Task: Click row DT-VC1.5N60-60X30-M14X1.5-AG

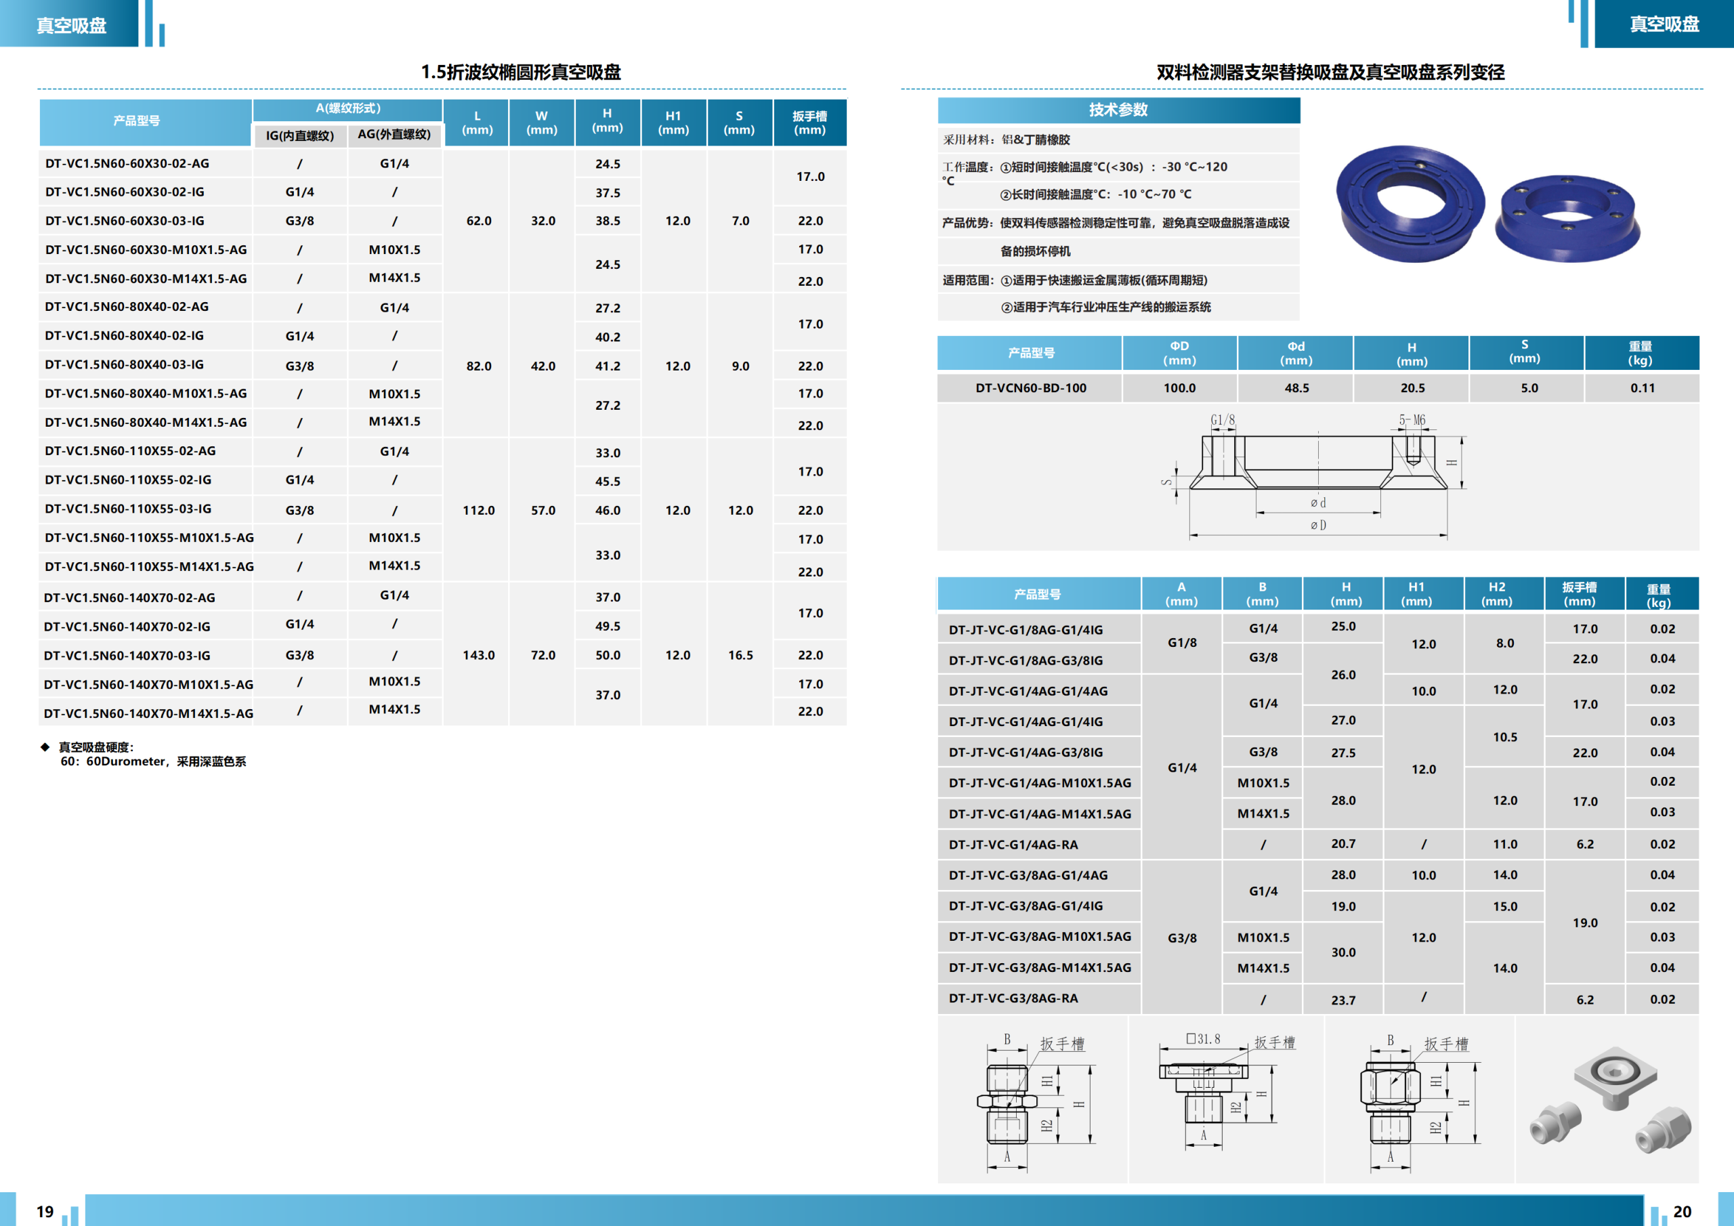Action: pos(442,278)
